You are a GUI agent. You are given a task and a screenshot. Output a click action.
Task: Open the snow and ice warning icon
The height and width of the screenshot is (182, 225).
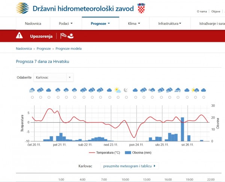70,36
